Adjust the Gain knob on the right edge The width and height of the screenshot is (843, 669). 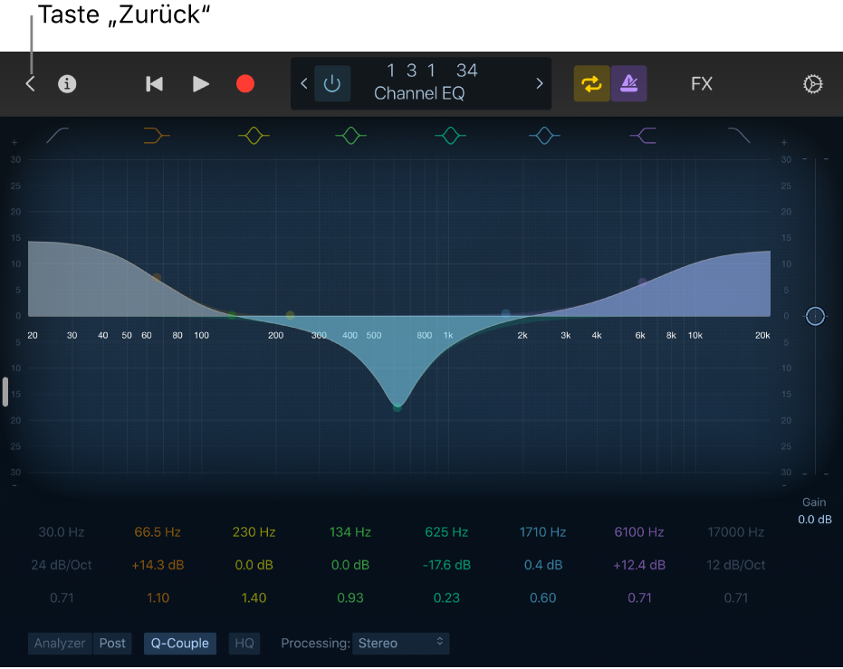click(814, 316)
